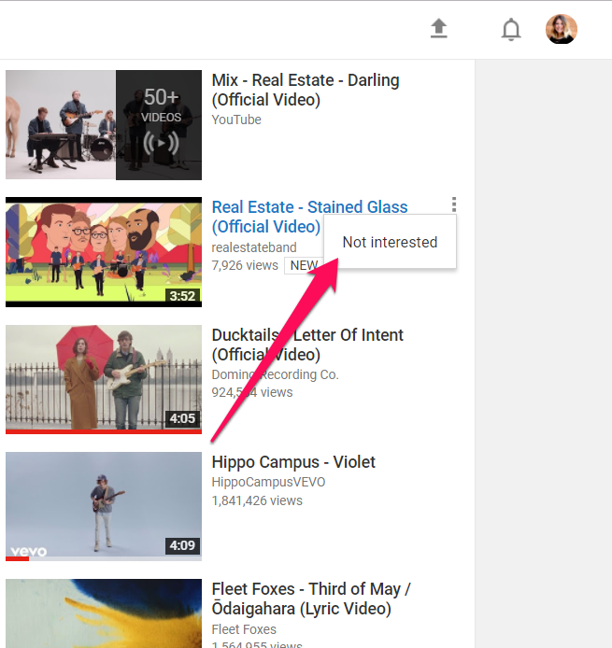Click the 4:05 duration badge

coord(182,418)
